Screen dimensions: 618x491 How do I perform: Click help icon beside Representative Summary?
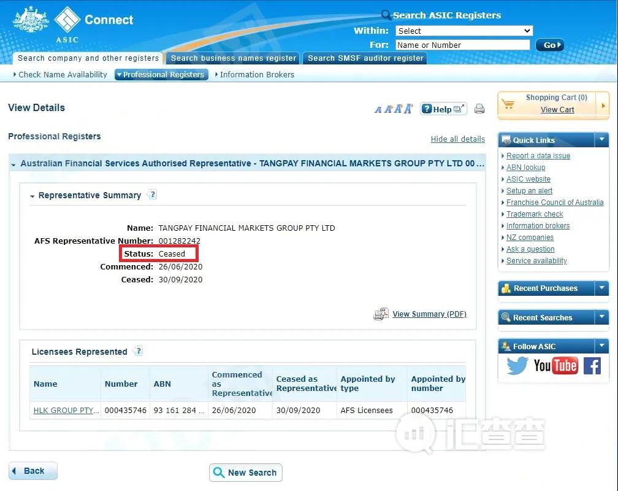153,194
